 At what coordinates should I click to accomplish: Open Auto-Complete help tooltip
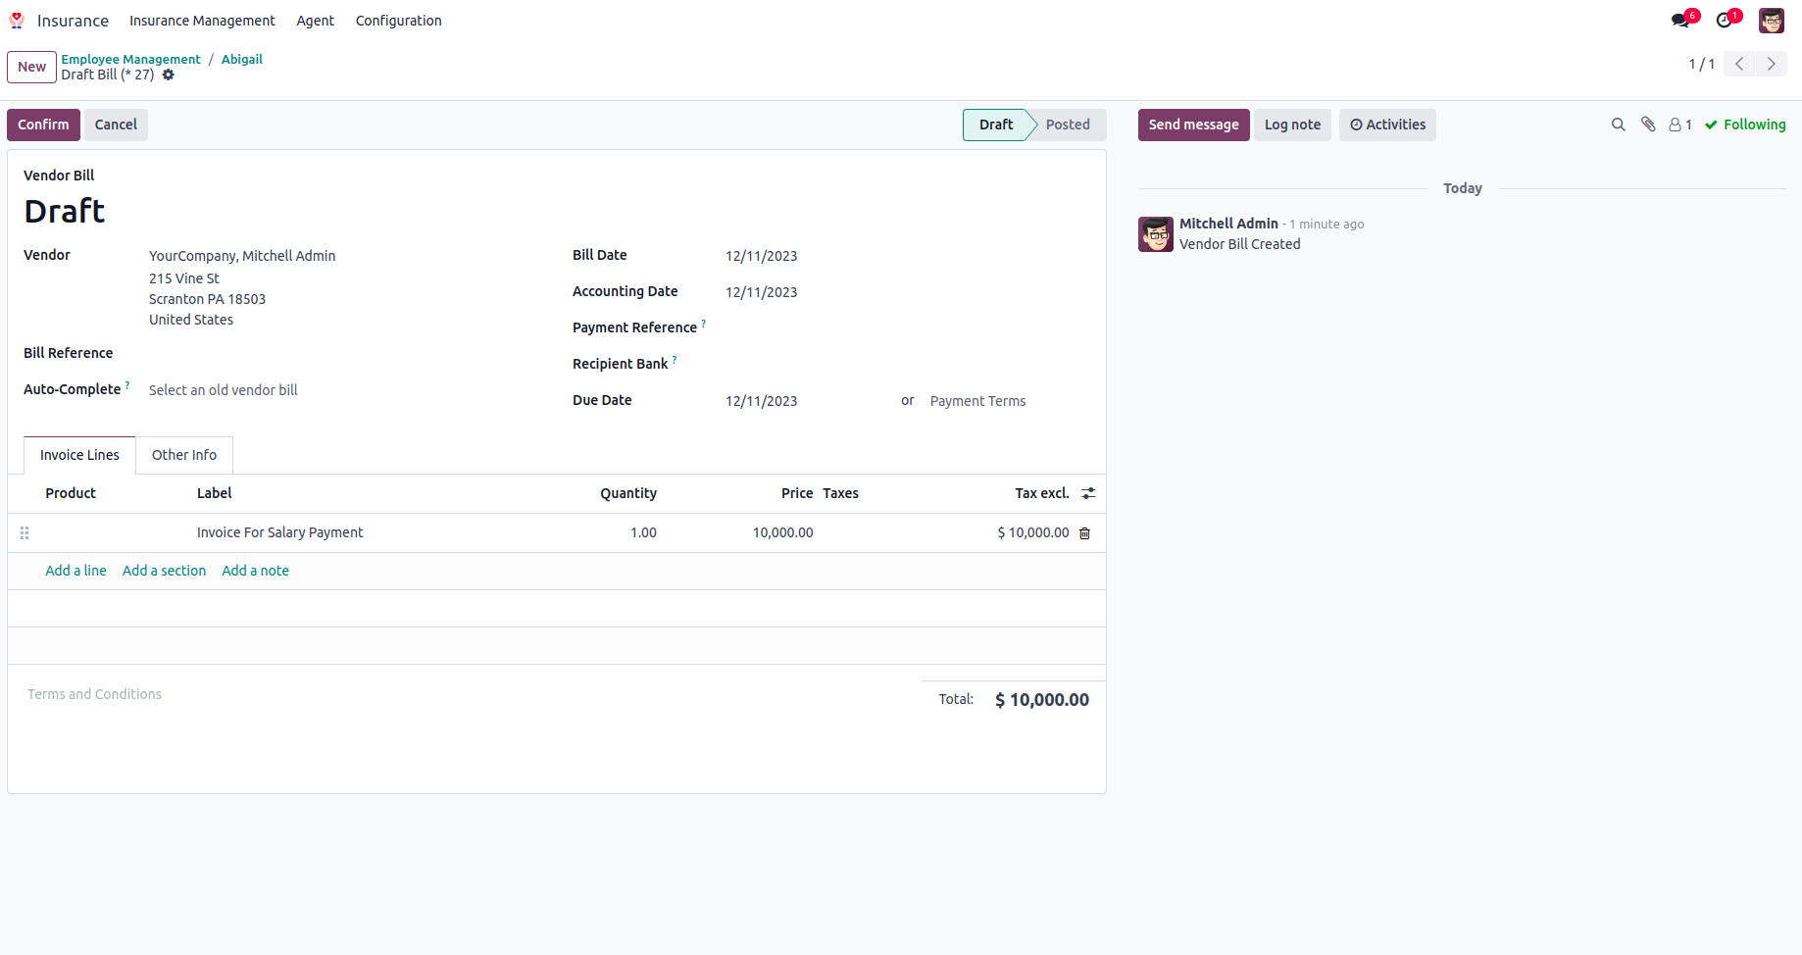[127, 384]
